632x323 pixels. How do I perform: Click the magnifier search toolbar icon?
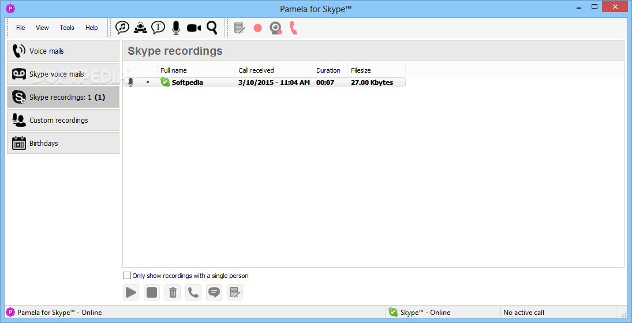[x=212, y=27]
